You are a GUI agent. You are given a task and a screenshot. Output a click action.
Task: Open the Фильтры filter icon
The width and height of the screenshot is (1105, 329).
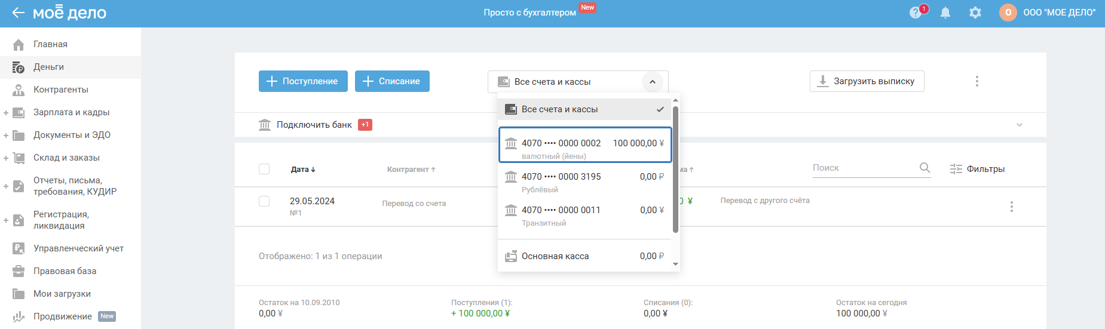[956, 169]
